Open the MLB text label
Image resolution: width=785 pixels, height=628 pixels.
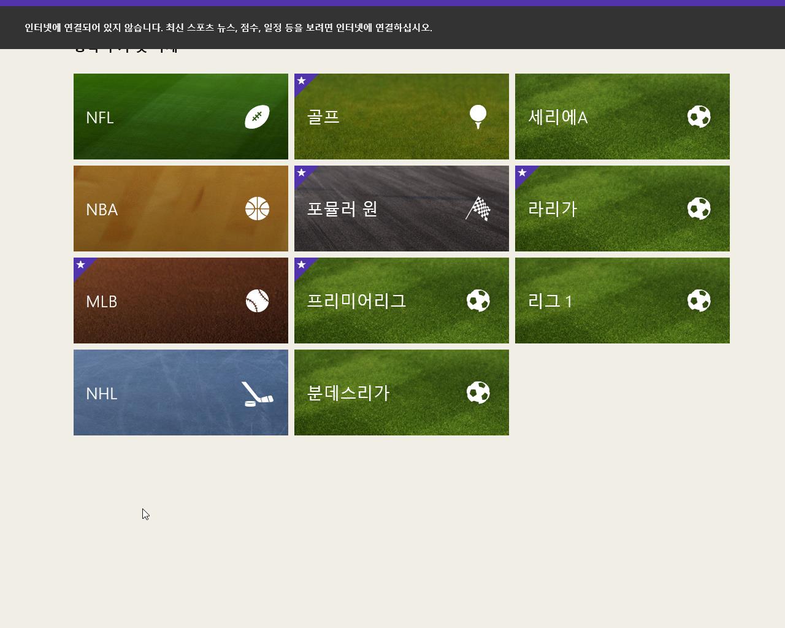tap(102, 302)
